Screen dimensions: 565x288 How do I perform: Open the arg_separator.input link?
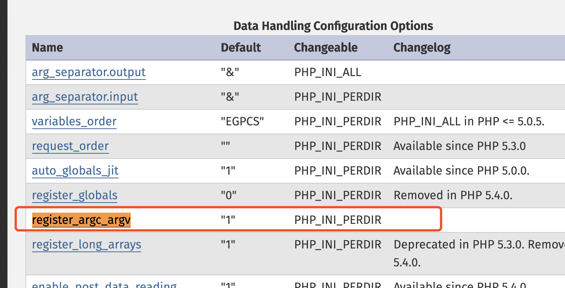(85, 97)
